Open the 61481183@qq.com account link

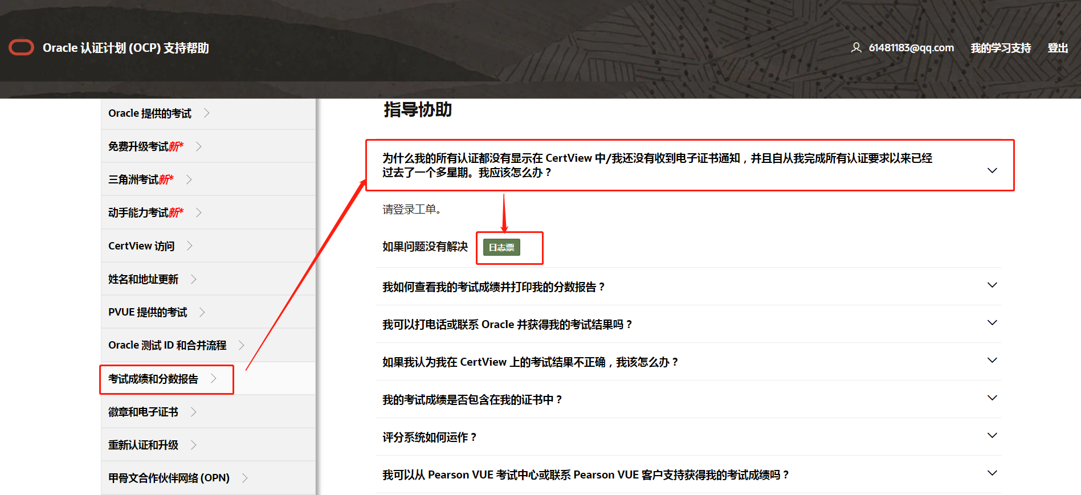[x=911, y=48]
